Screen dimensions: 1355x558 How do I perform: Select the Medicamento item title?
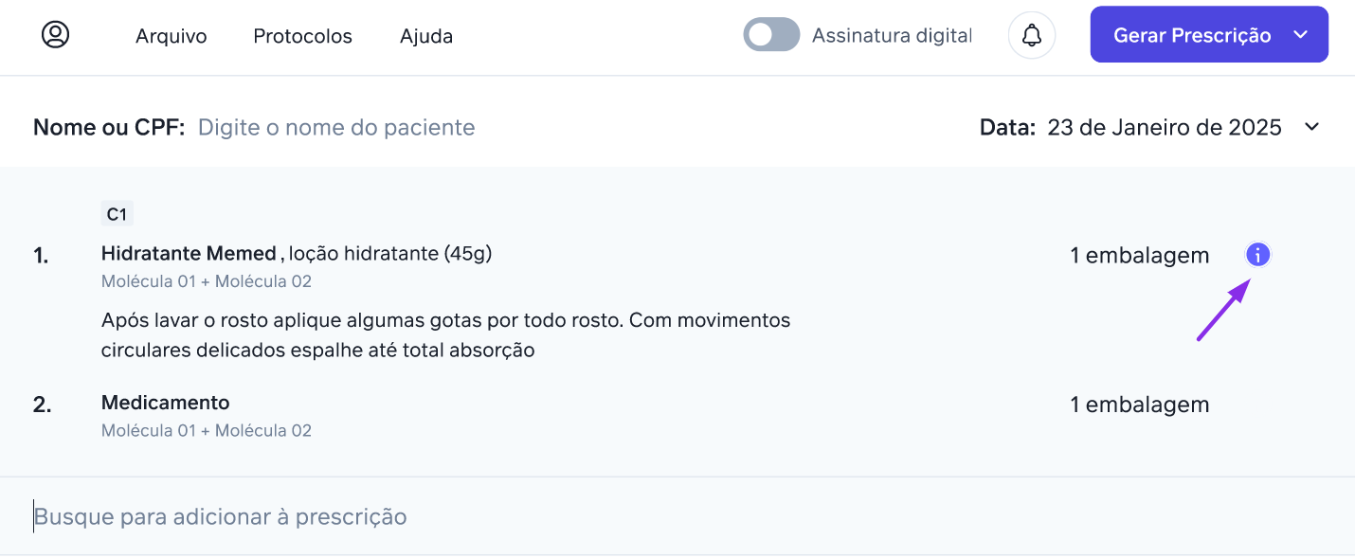[x=166, y=403]
